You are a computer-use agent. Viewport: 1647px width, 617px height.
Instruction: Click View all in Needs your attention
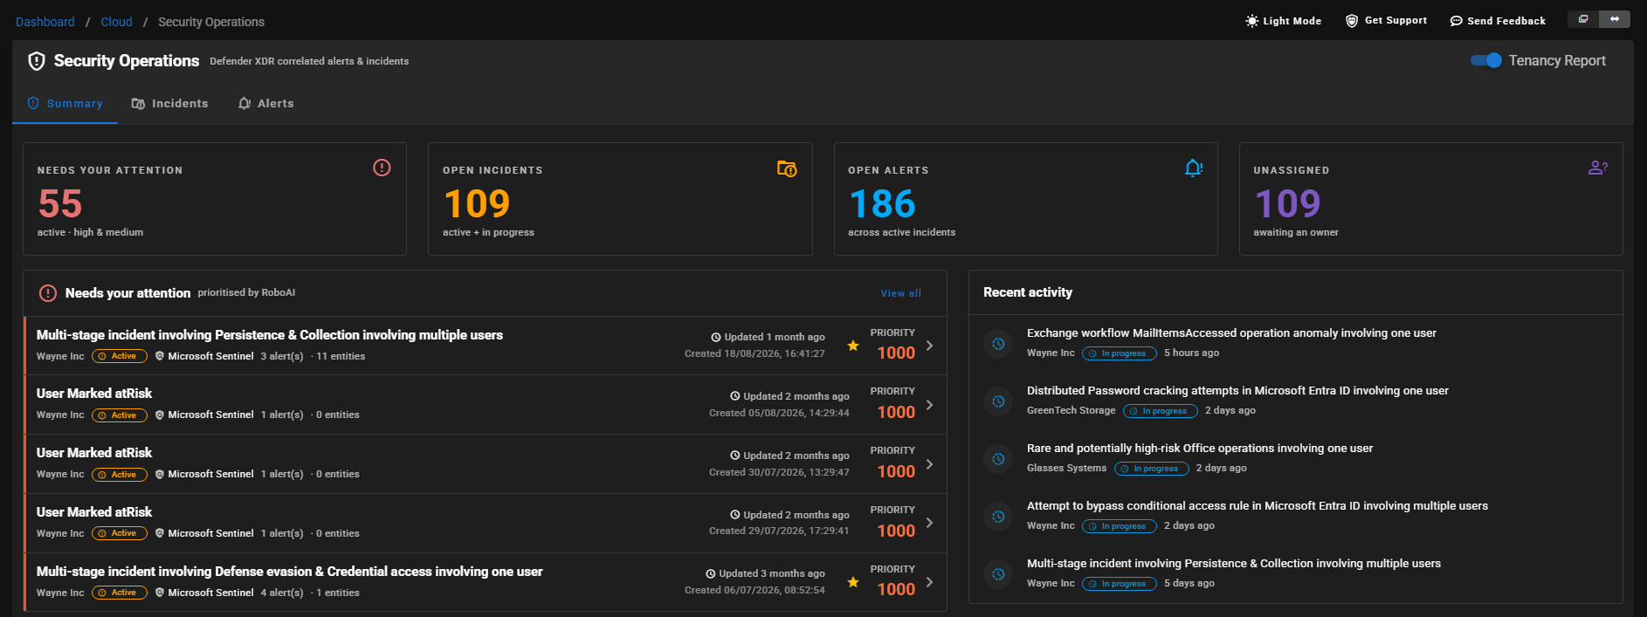pos(901,293)
